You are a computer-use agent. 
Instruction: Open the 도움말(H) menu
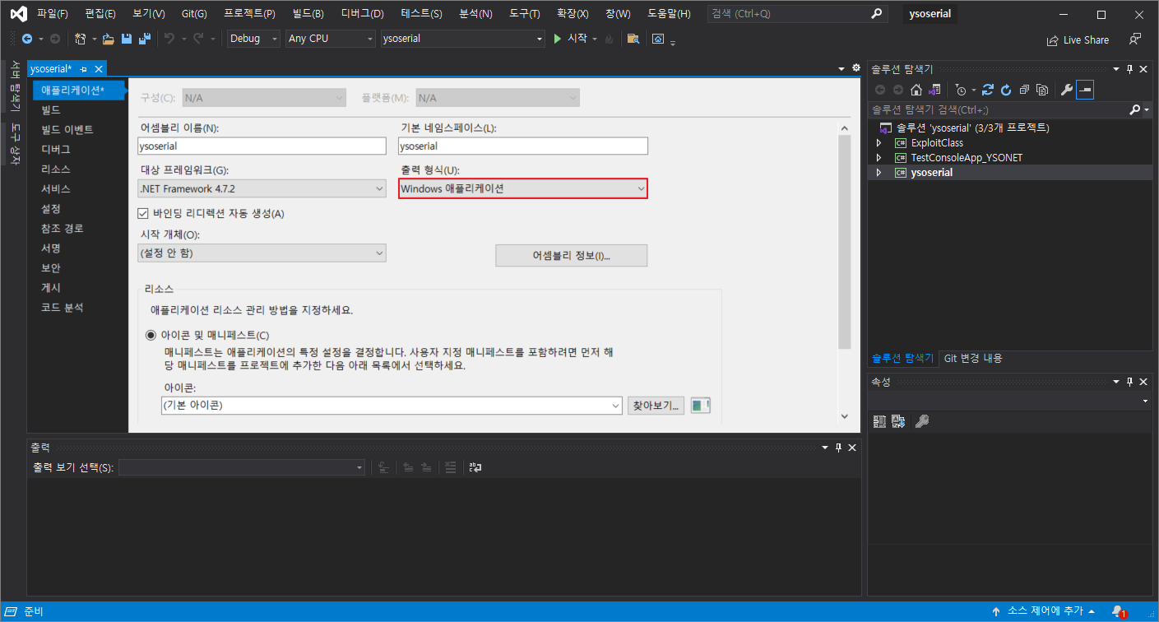pos(668,14)
